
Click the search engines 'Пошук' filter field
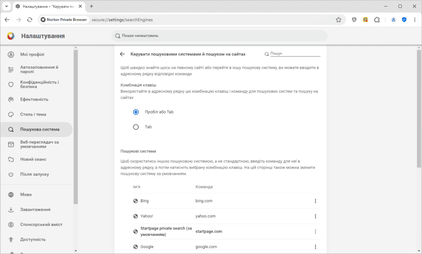pyautogui.click(x=294, y=53)
